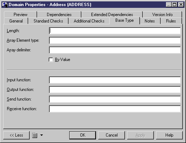186x143 pixels.
Task: Open Help for this dialog
Action: [x=169, y=135]
